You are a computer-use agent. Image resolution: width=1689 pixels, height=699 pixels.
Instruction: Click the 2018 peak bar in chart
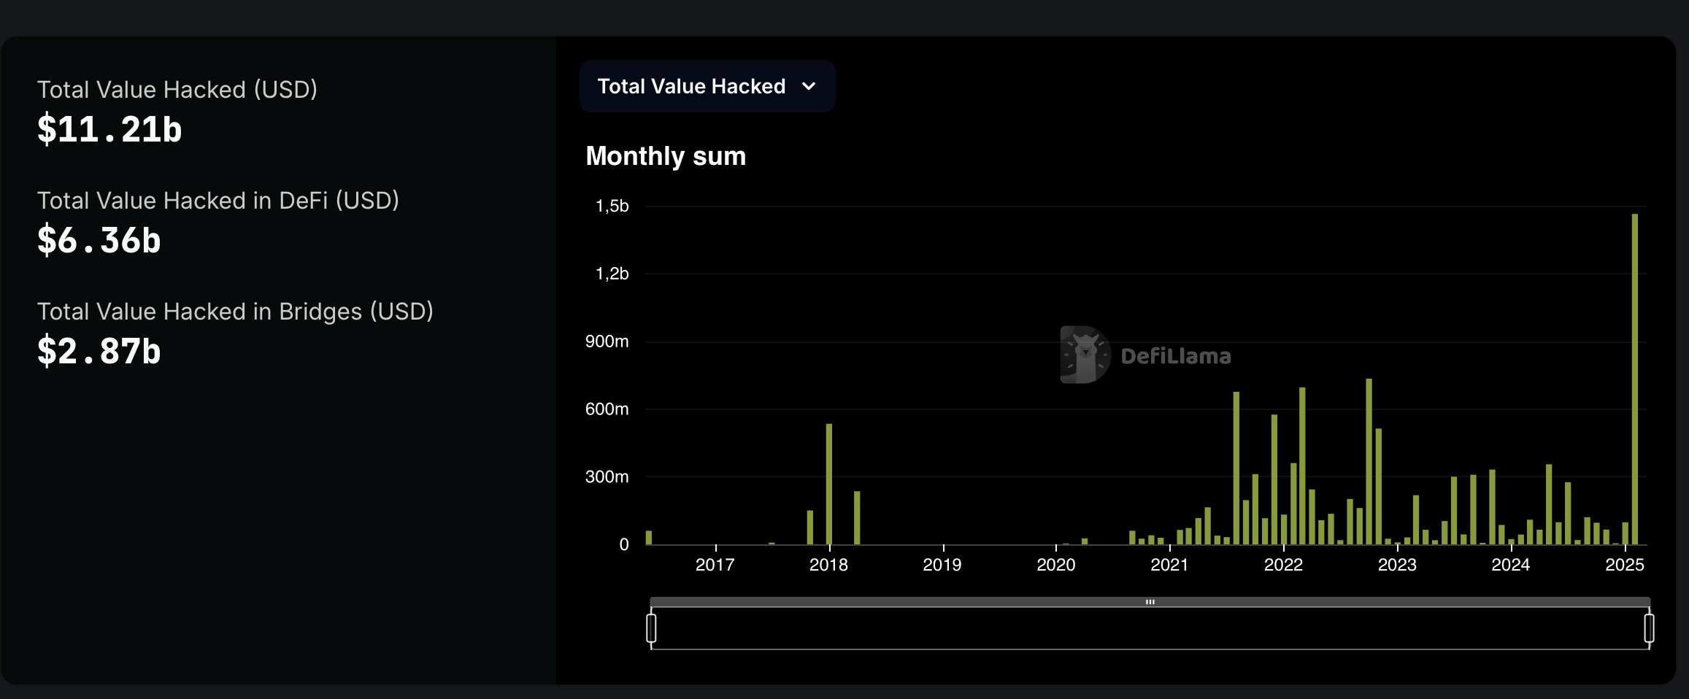tap(829, 484)
